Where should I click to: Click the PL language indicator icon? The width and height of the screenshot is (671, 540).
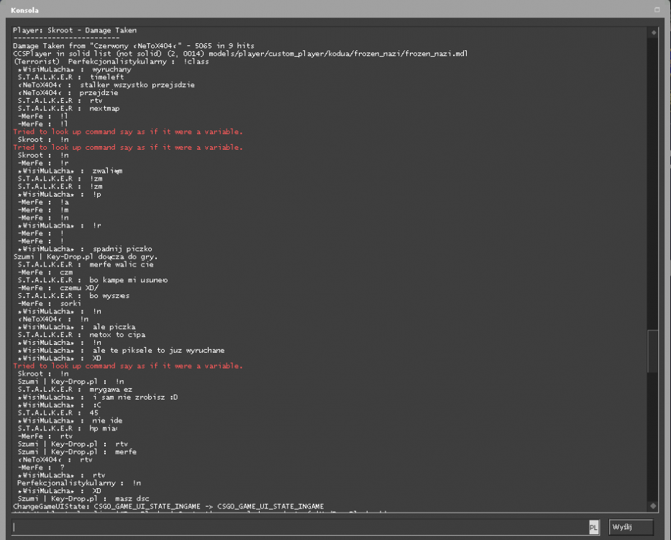594,527
